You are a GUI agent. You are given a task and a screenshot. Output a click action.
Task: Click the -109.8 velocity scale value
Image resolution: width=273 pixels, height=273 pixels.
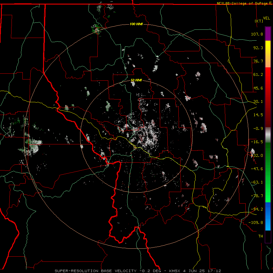[256, 223]
